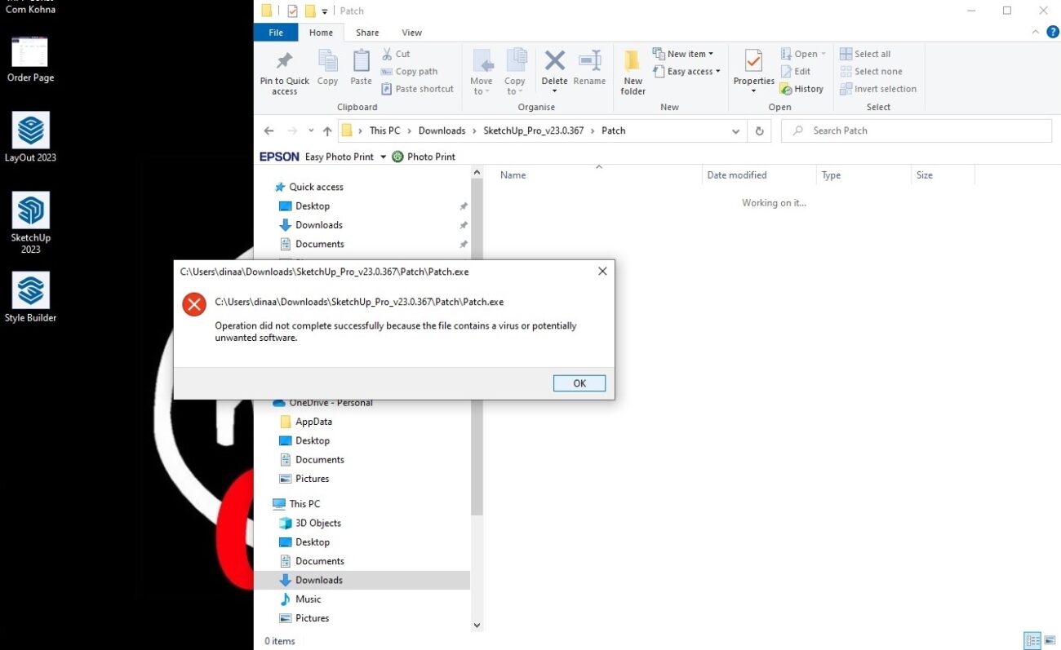Open Explorer Help question mark icon
Screen dimensions: 1061x650
point(1053,33)
